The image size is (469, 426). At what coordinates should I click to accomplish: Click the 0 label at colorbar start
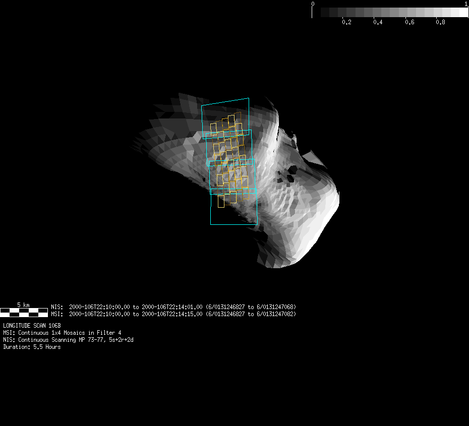point(313,4)
